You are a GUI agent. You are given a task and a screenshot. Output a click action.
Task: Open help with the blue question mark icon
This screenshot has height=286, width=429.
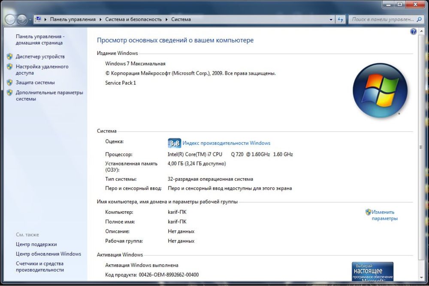tap(413, 31)
